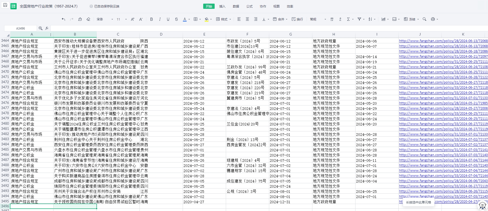Image resolution: width=488 pixels, height=211 pixels.
Task: Toggle Bold formatting
Action: pyautogui.click(x=151, y=19)
